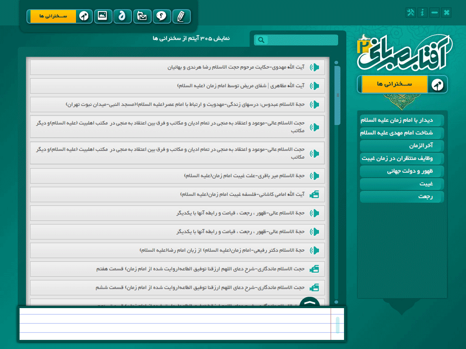Open the image gallery toolbar icon
Image resolution: width=466 pixels, height=349 pixels.
103,16
